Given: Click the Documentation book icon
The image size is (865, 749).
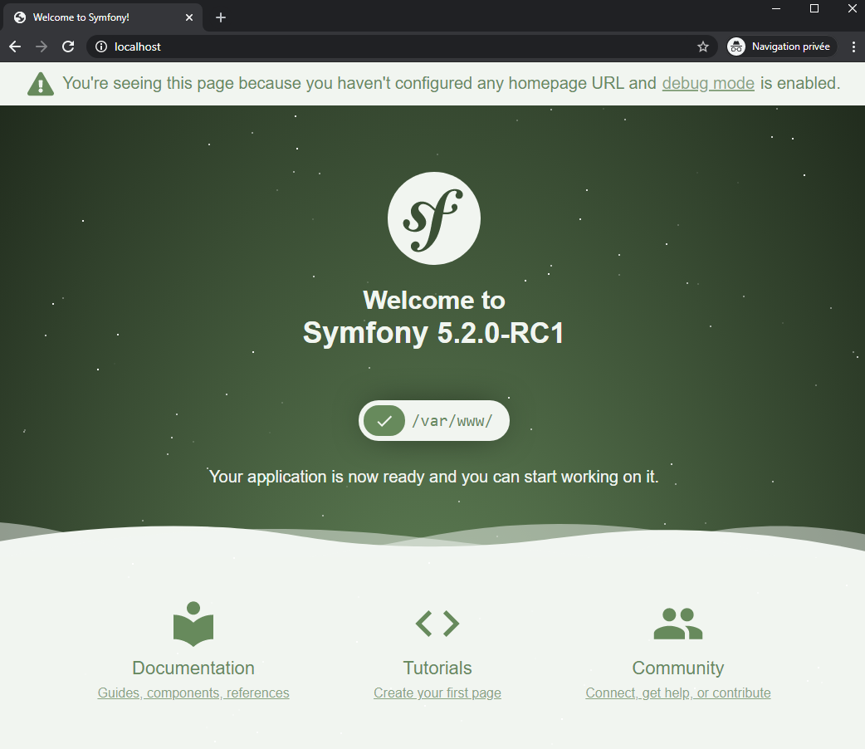Looking at the screenshot, I should click(193, 624).
